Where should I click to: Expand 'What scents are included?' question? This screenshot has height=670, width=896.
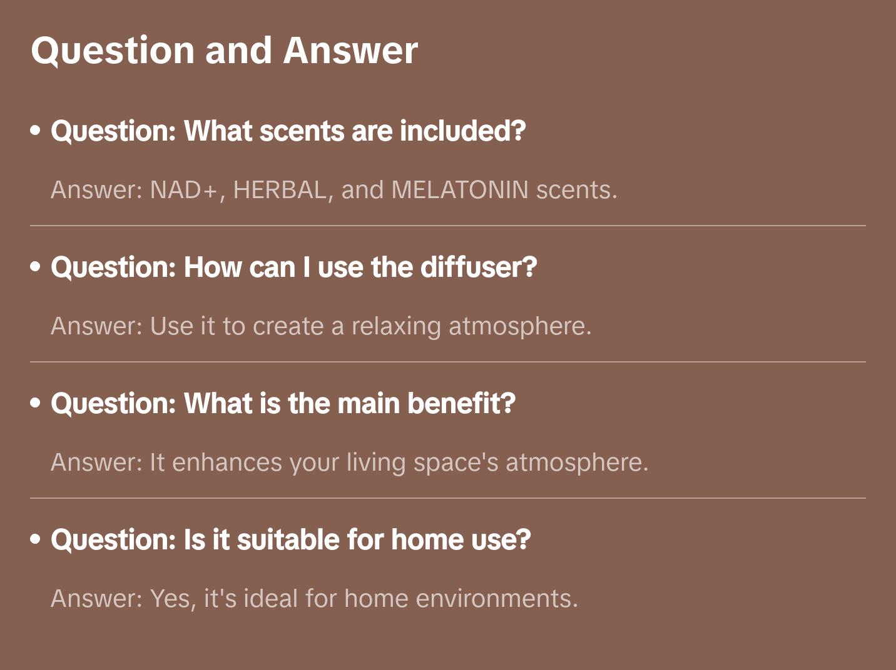point(288,131)
